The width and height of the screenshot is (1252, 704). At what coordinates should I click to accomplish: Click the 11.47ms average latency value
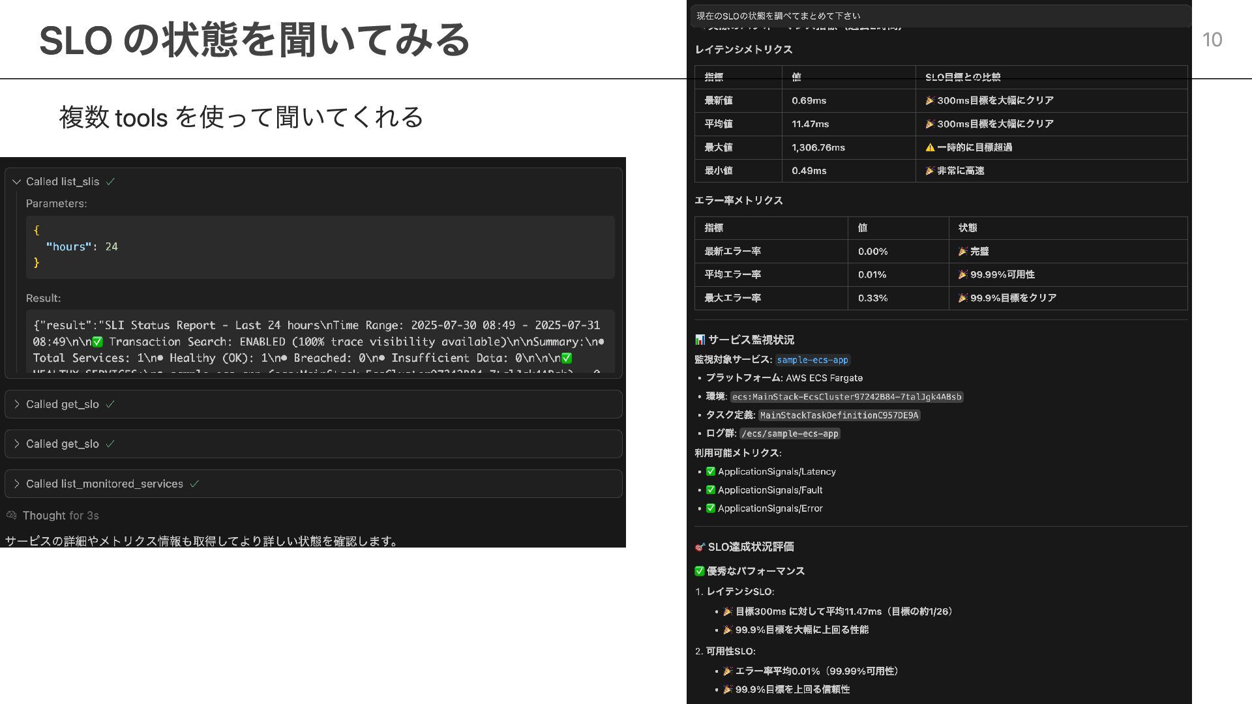point(811,124)
